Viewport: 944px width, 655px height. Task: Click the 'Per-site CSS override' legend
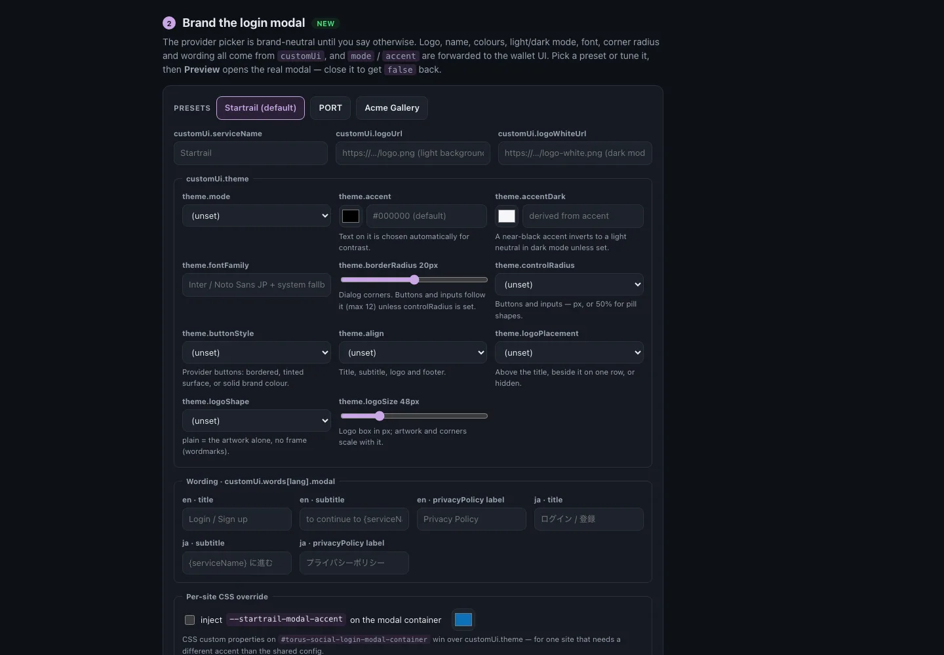tap(227, 597)
